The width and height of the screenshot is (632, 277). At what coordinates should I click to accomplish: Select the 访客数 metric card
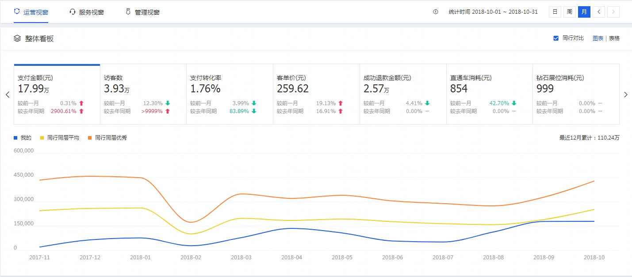click(143, 94)
